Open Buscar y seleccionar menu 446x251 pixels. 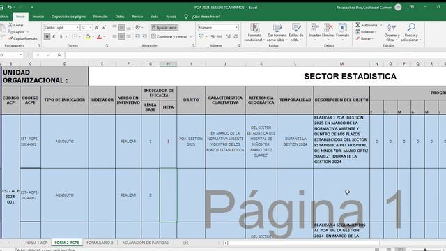coord(411,33)
